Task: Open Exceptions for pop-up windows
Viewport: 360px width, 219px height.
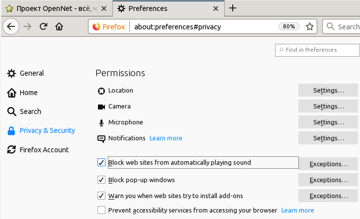Action: tap(328, 180)
